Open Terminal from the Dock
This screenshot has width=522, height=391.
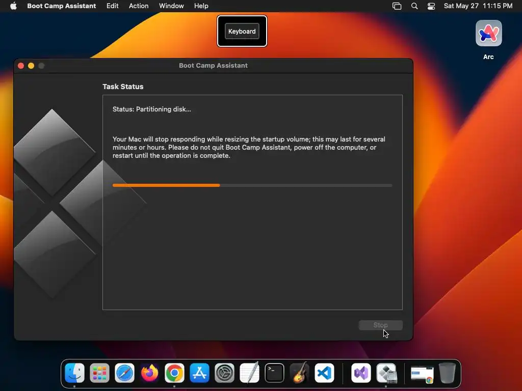pyautogui.click(x=274, y=373)
